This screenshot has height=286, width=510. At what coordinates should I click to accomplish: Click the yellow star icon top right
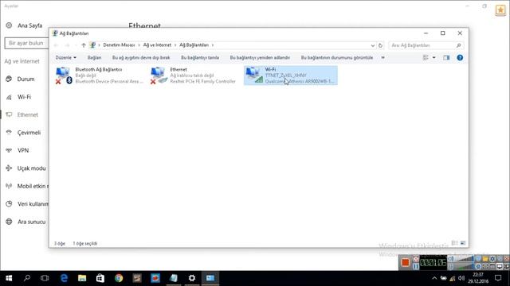[x=500, y=10]
